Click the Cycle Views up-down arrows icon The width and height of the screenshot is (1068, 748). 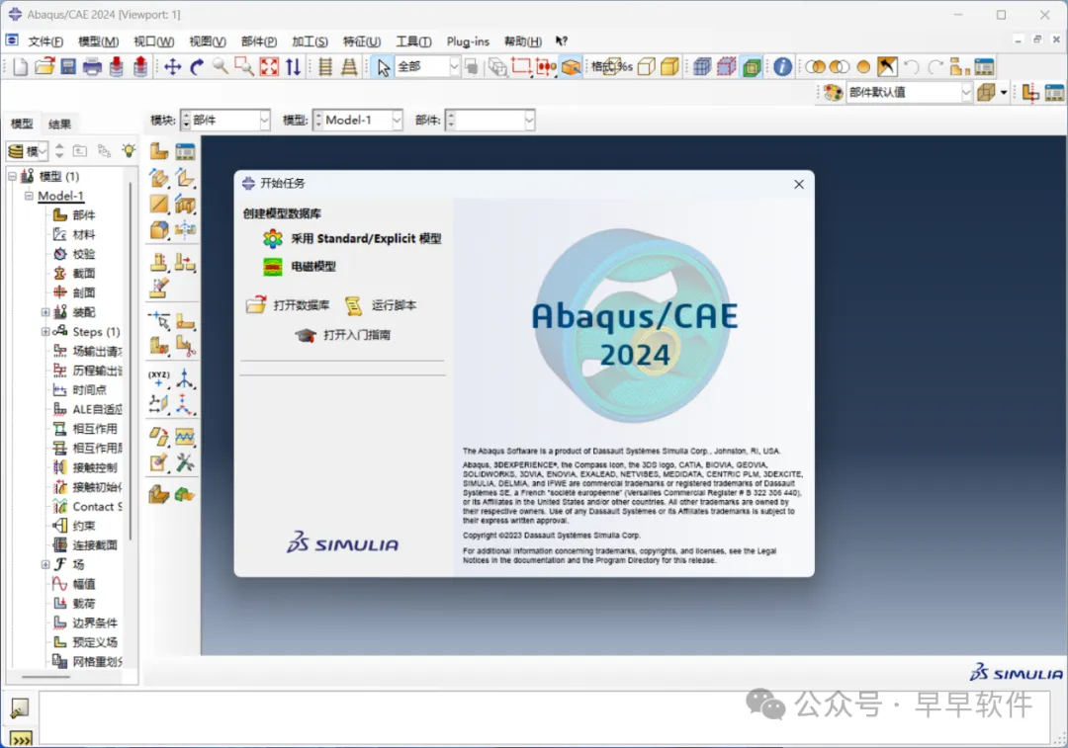tap(294, 67)
